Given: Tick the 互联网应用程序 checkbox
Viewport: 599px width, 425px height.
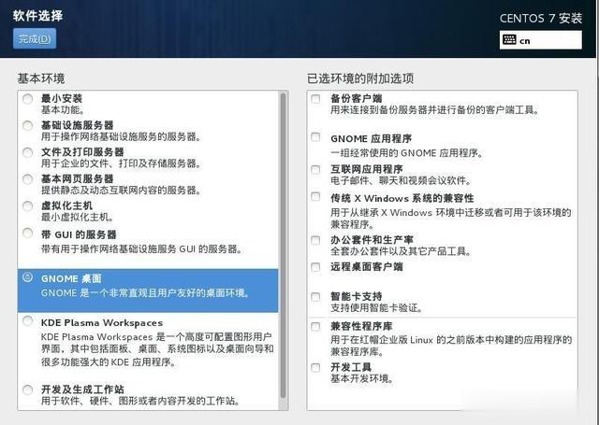Looking at the screenshot, I should point(315,169).
